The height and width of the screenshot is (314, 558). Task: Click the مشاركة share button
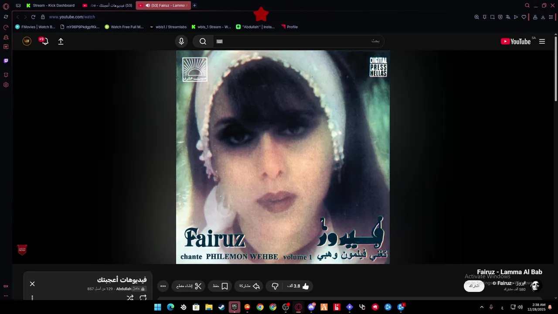[249, 286]
